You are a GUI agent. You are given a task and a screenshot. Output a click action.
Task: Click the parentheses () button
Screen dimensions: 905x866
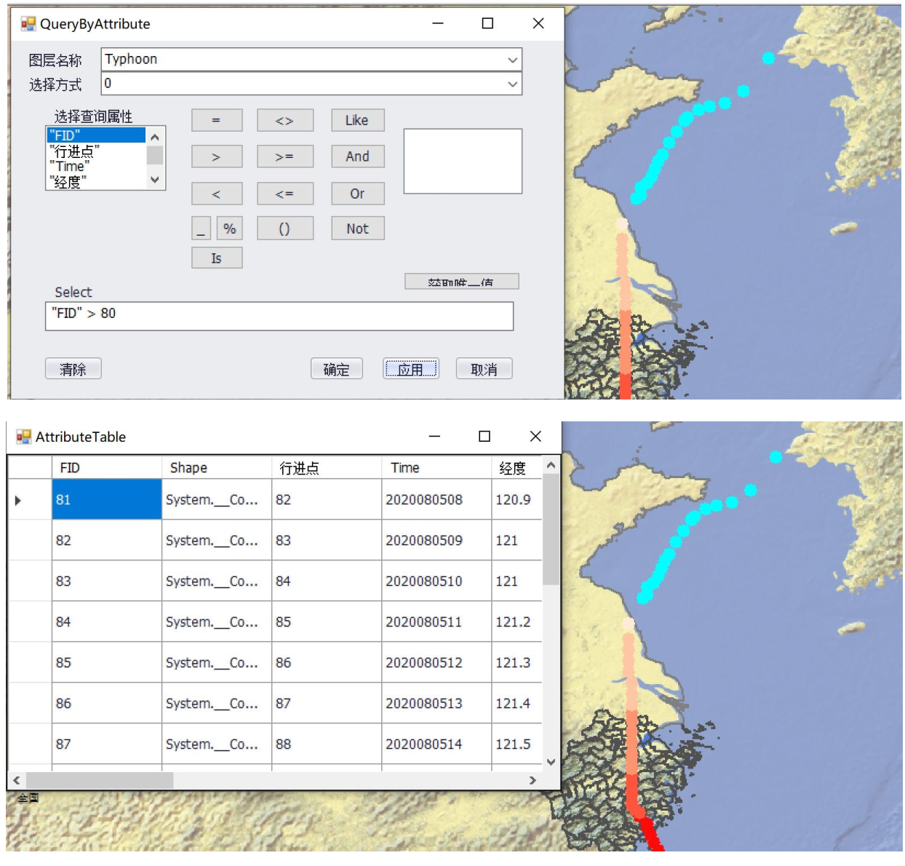(285, 229)
